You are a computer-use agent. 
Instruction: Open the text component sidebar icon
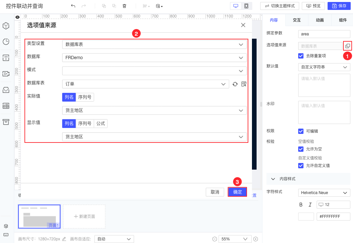tap(6, 58)
